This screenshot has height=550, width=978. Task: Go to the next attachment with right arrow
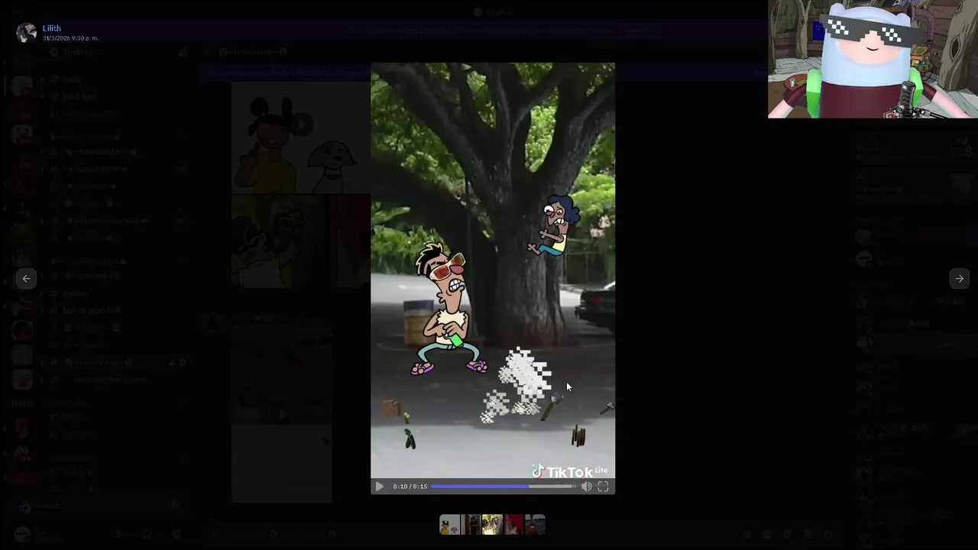click(959, 279)
